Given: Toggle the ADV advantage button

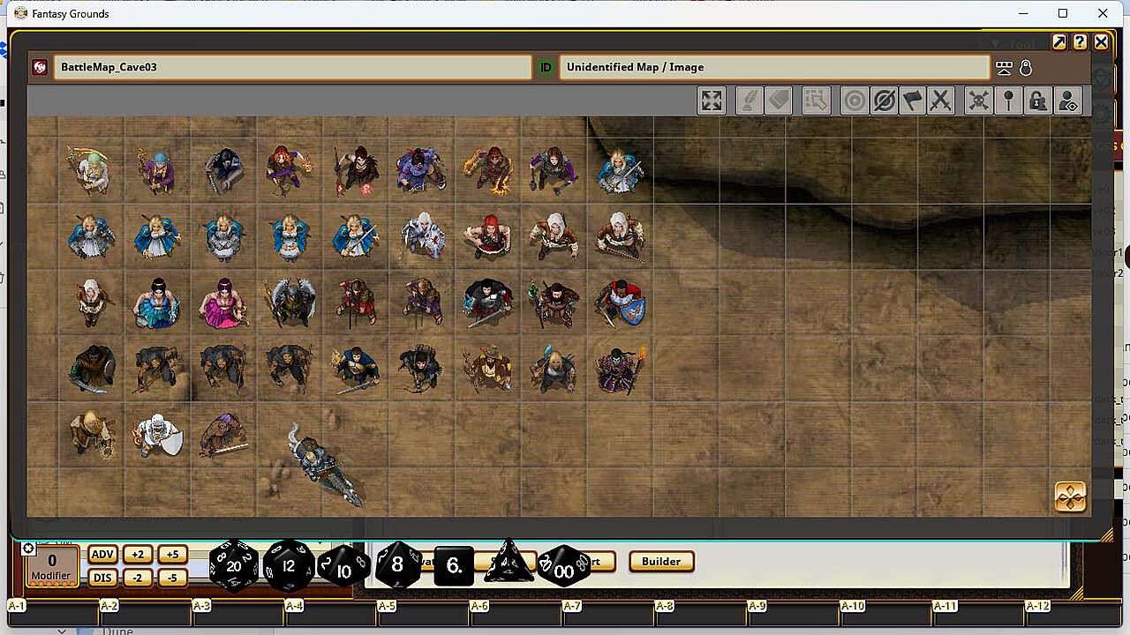Looking at the screenshot, I should [x=103, y=555].
